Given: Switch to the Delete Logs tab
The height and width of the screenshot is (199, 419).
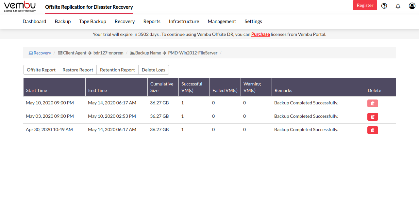Looking at the screenshot, I should pyautogui.click(x=154, y=70).
